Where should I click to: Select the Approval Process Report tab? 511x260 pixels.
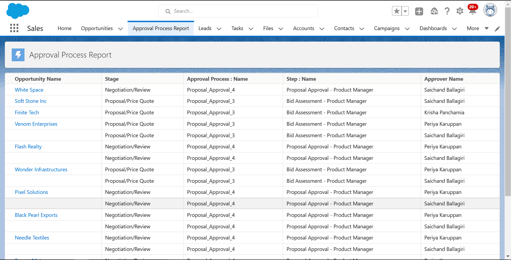tap(161, 28)
